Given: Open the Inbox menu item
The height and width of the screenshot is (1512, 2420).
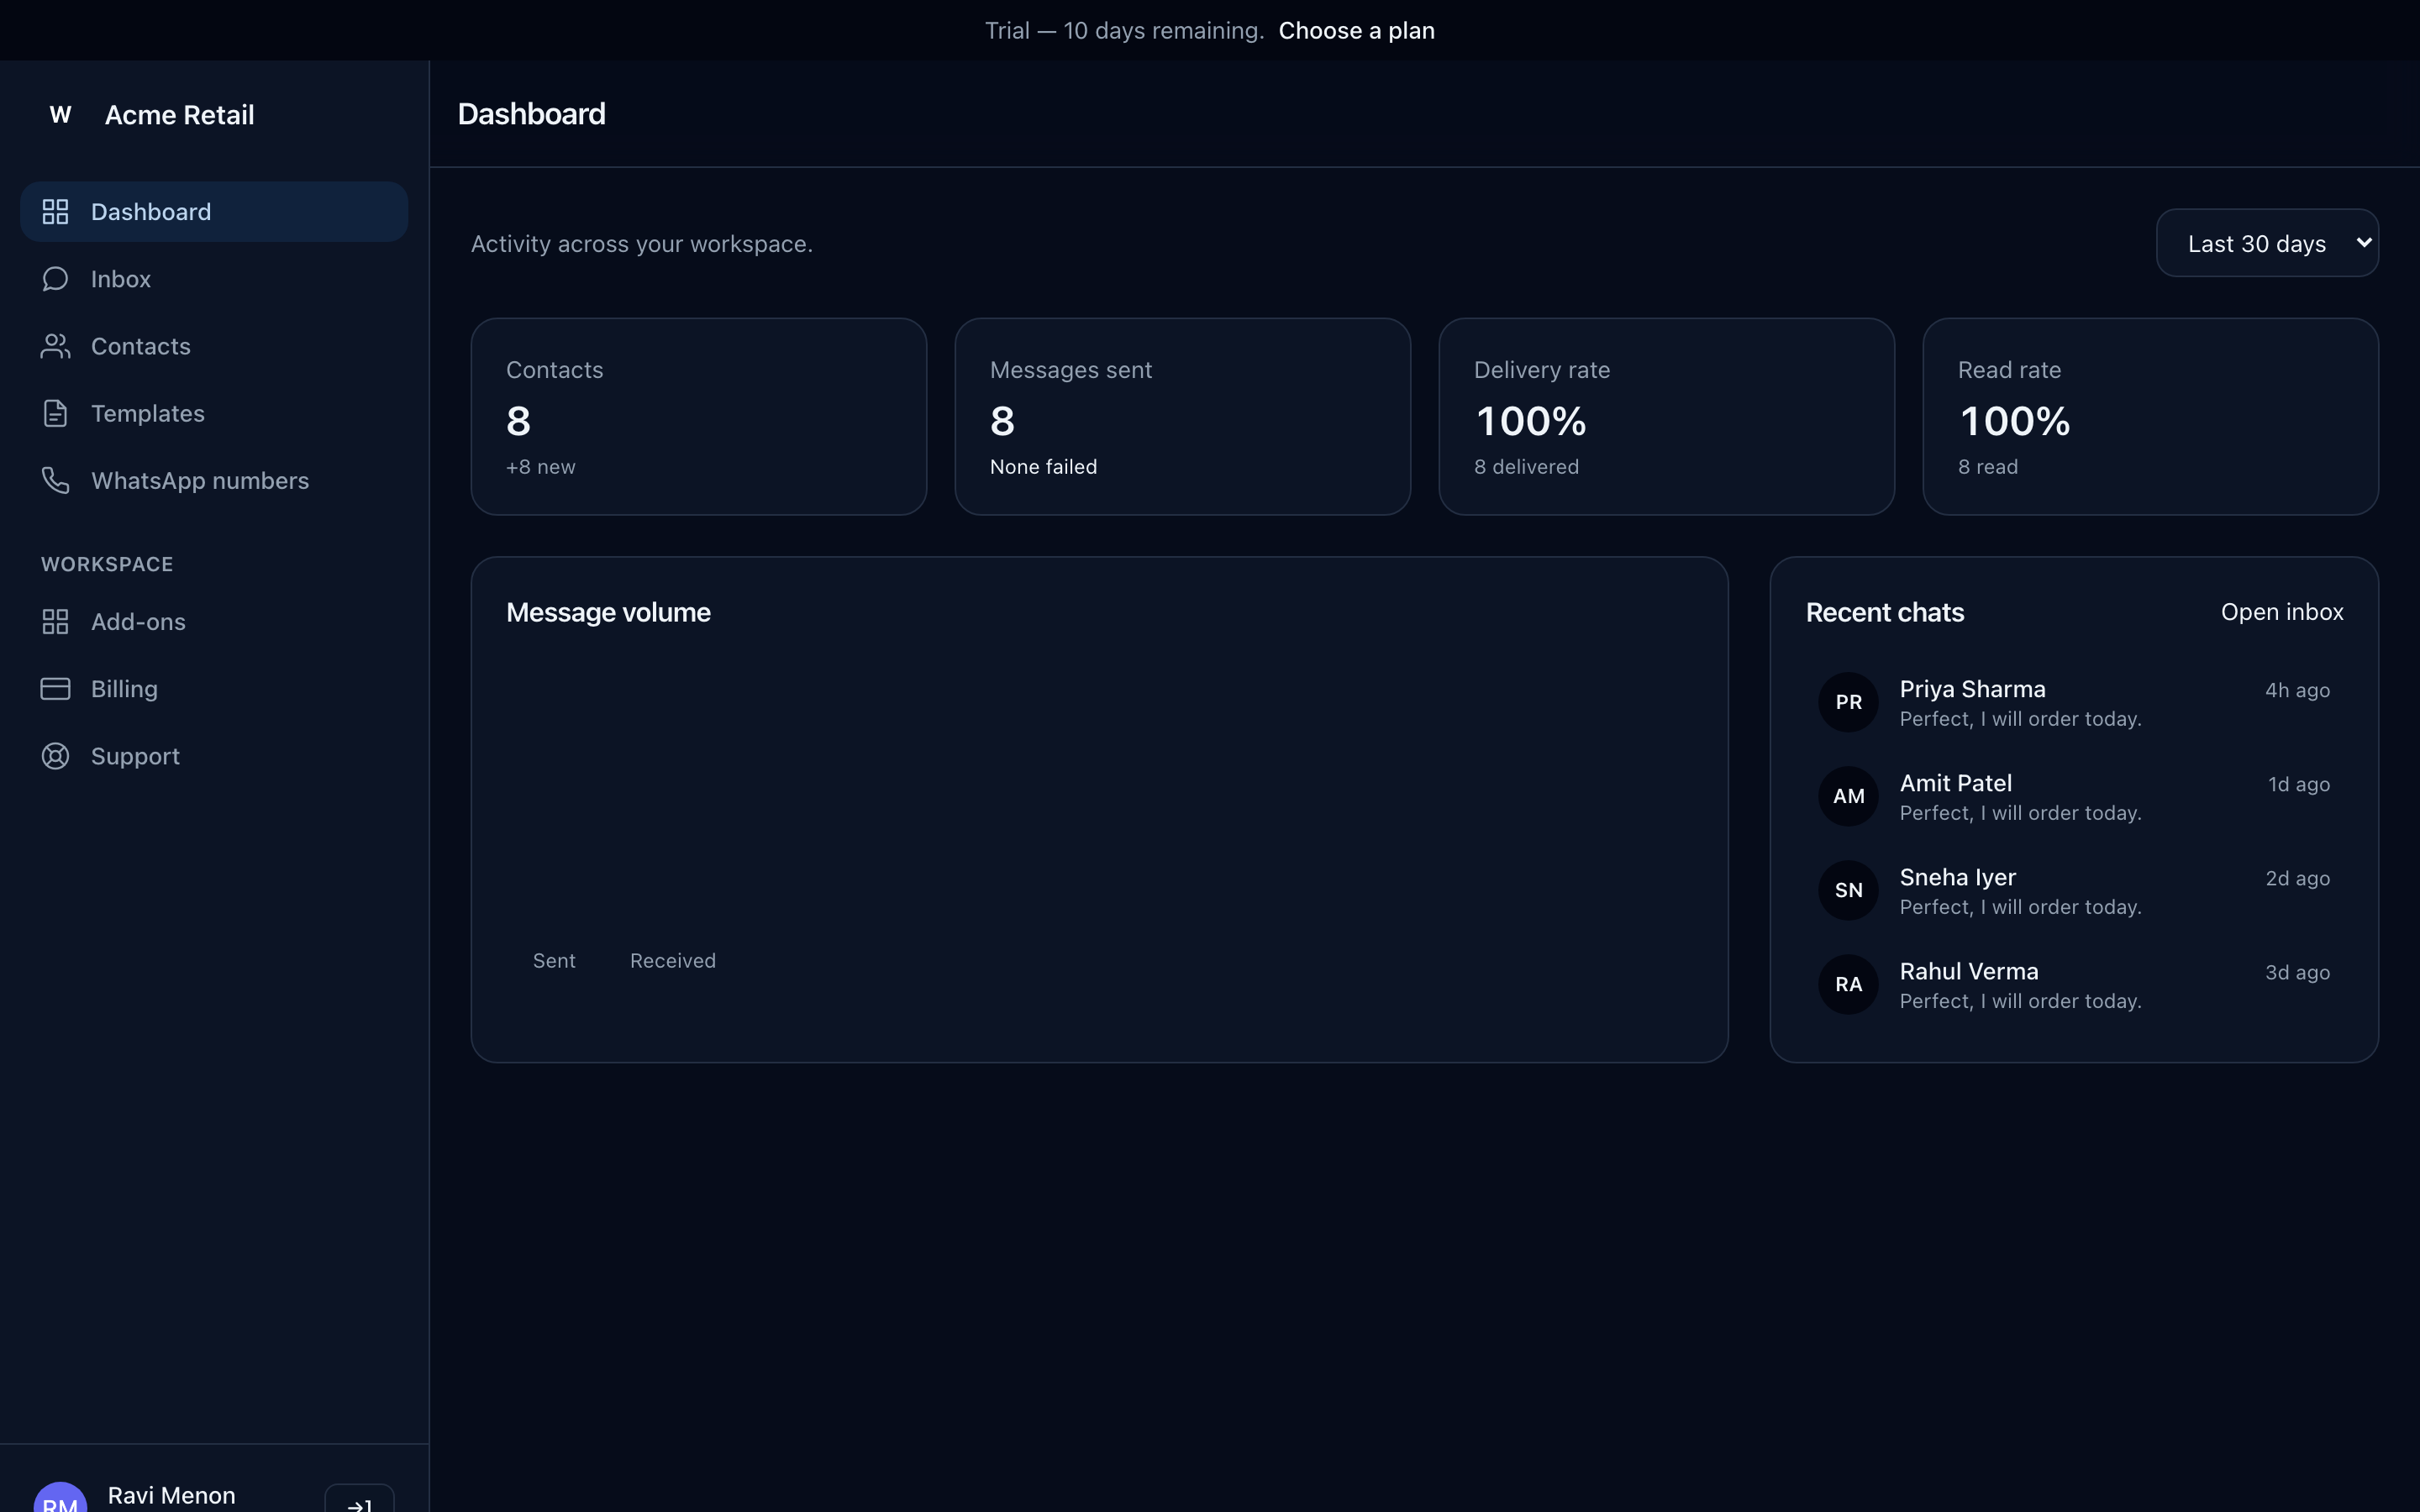Looking at the screenshot, I should click(x=214, y=279).
